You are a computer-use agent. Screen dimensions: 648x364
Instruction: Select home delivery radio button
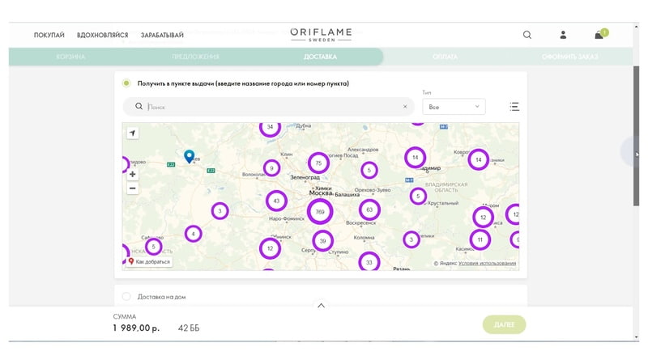[126, 296]
